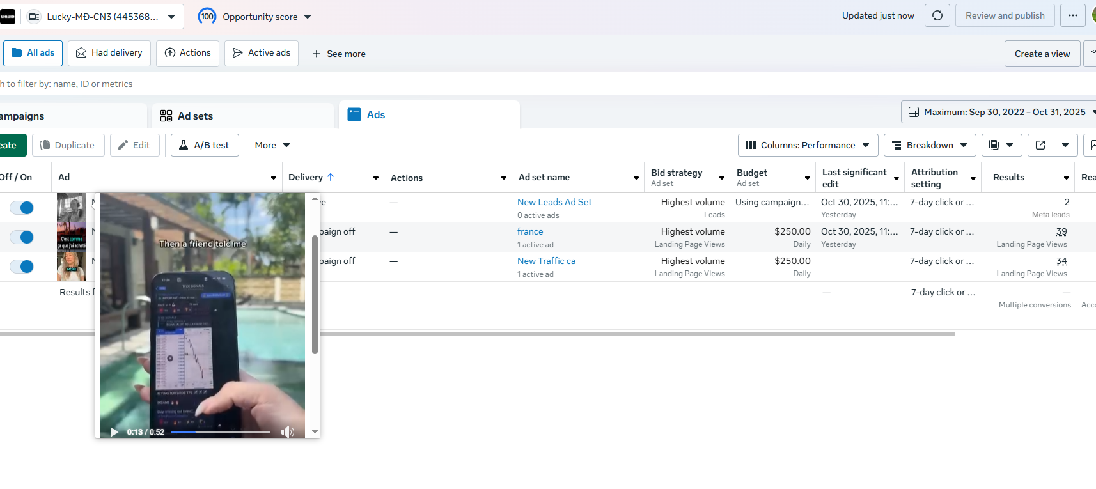
Task: Toggle the first ad on/off switch
Action: tap(22, 208)
